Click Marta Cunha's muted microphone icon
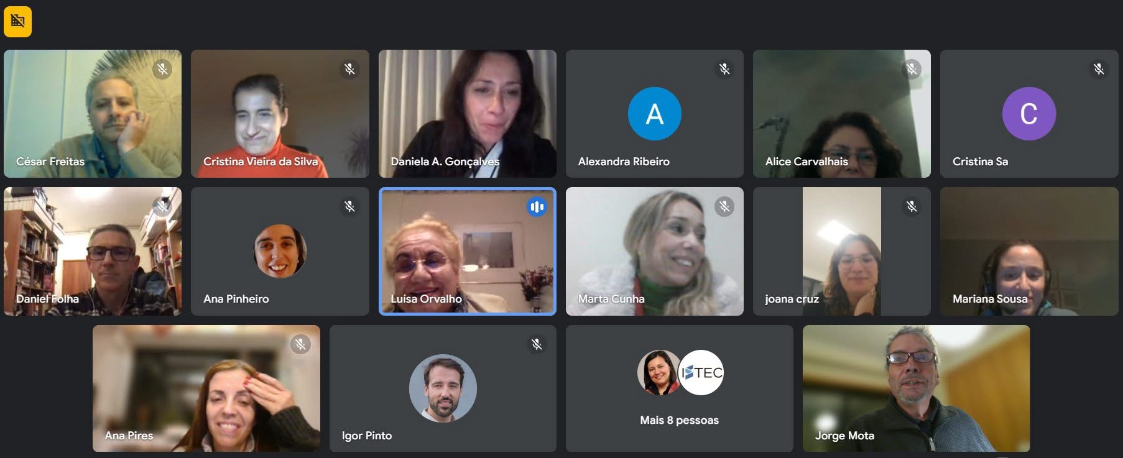The width and height of the screenshot is (1123, 458). (724, 206)
